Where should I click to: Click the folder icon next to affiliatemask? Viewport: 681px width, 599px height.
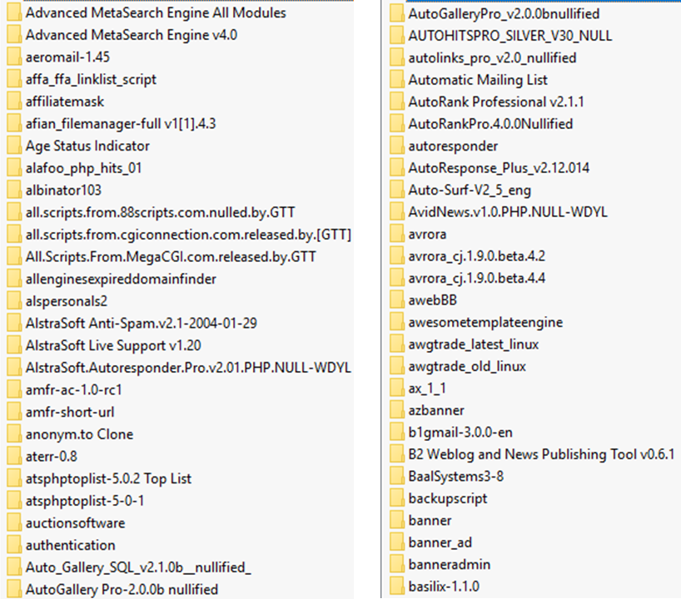pos(14,101)
